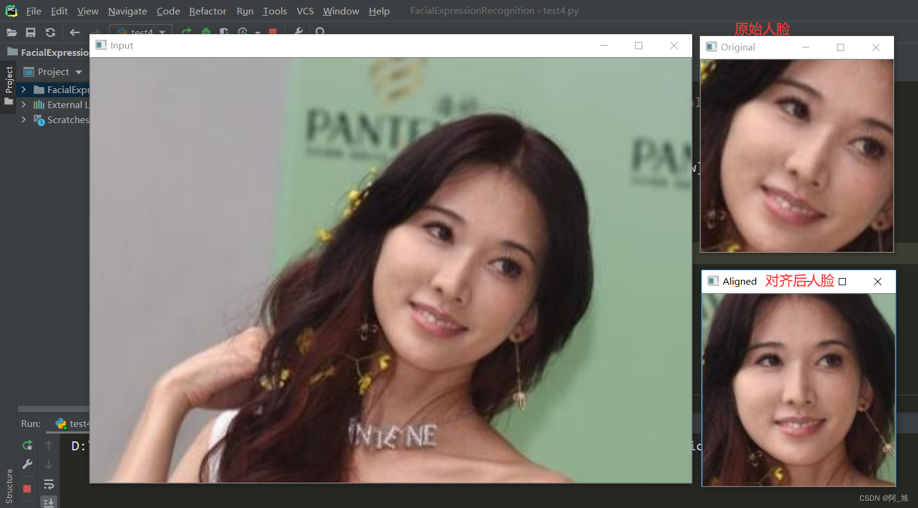Viewport: 918px width, 508px height.
Task: Click the 'Original' window title text
Action: pyautogui.click(x=738, y=47)
